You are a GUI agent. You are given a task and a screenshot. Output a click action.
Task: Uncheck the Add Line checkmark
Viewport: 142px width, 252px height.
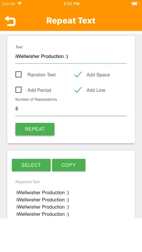tap(78, 90)
